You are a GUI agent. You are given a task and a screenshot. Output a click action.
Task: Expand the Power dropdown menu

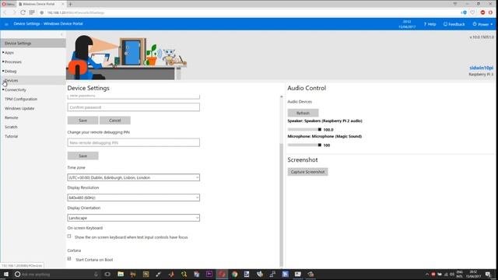(x=482, y=24)
